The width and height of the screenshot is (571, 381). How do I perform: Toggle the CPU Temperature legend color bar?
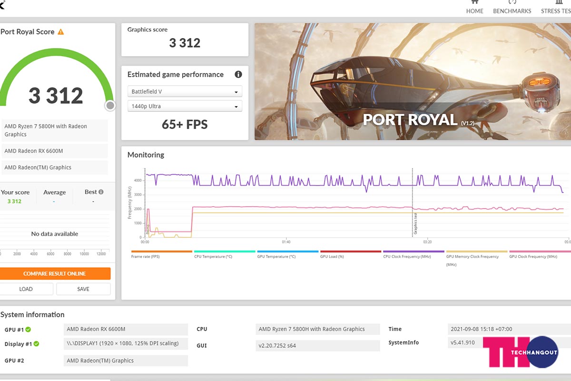coord(225,251)
